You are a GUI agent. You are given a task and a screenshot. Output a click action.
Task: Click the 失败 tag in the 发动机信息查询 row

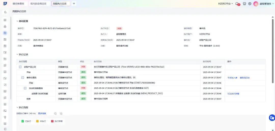pyautogui.click(x=83, y=88)
